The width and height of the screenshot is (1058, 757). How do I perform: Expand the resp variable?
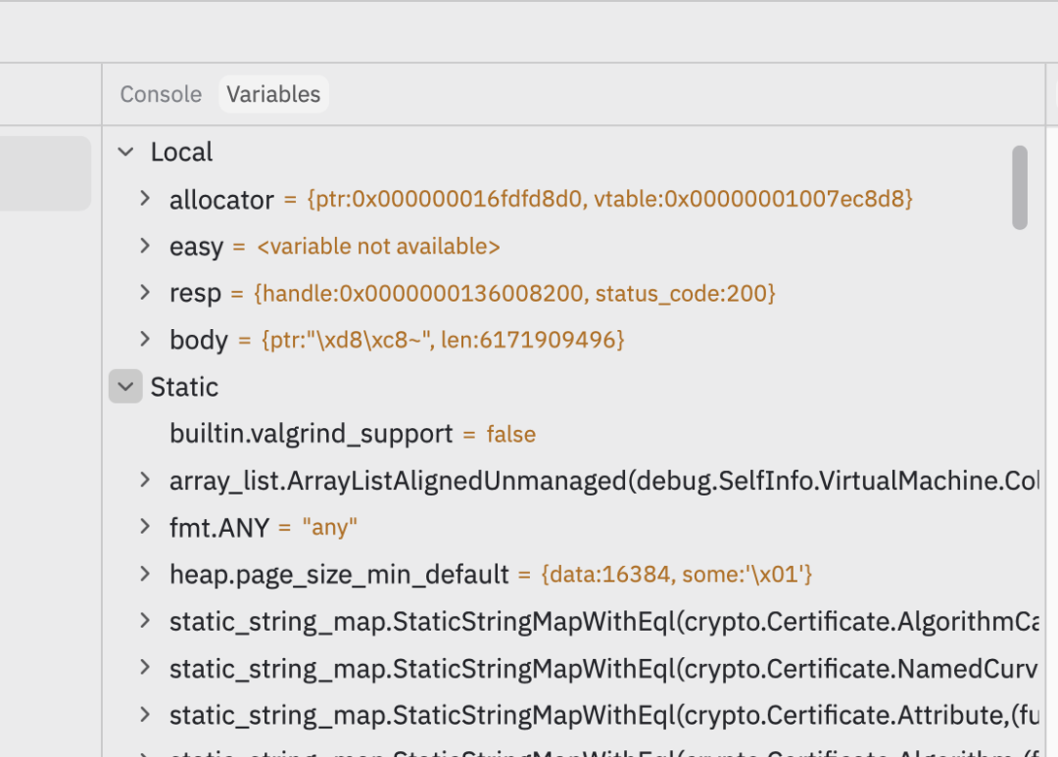[144, 292]
